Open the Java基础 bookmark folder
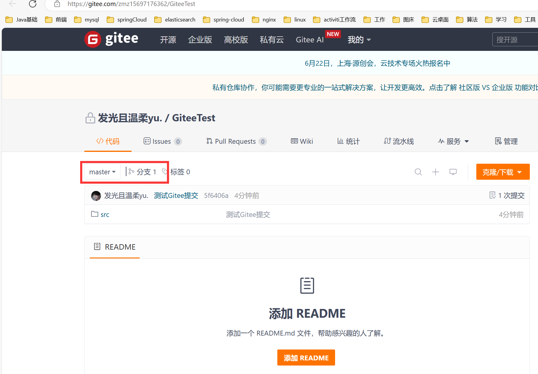 tap(21, 20)
